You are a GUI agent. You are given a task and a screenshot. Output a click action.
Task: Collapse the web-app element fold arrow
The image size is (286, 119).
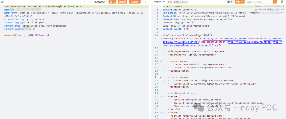pos(160,39)
